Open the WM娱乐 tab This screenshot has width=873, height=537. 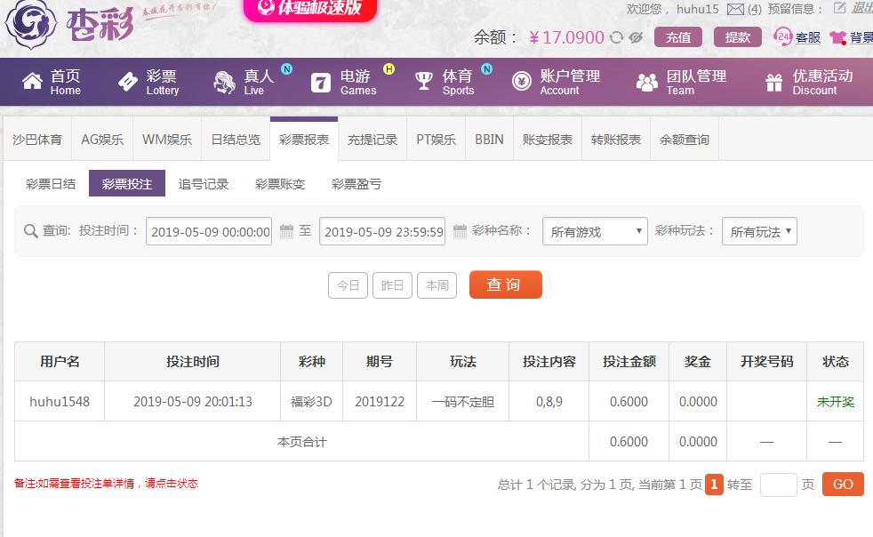(x=167, y=140)
